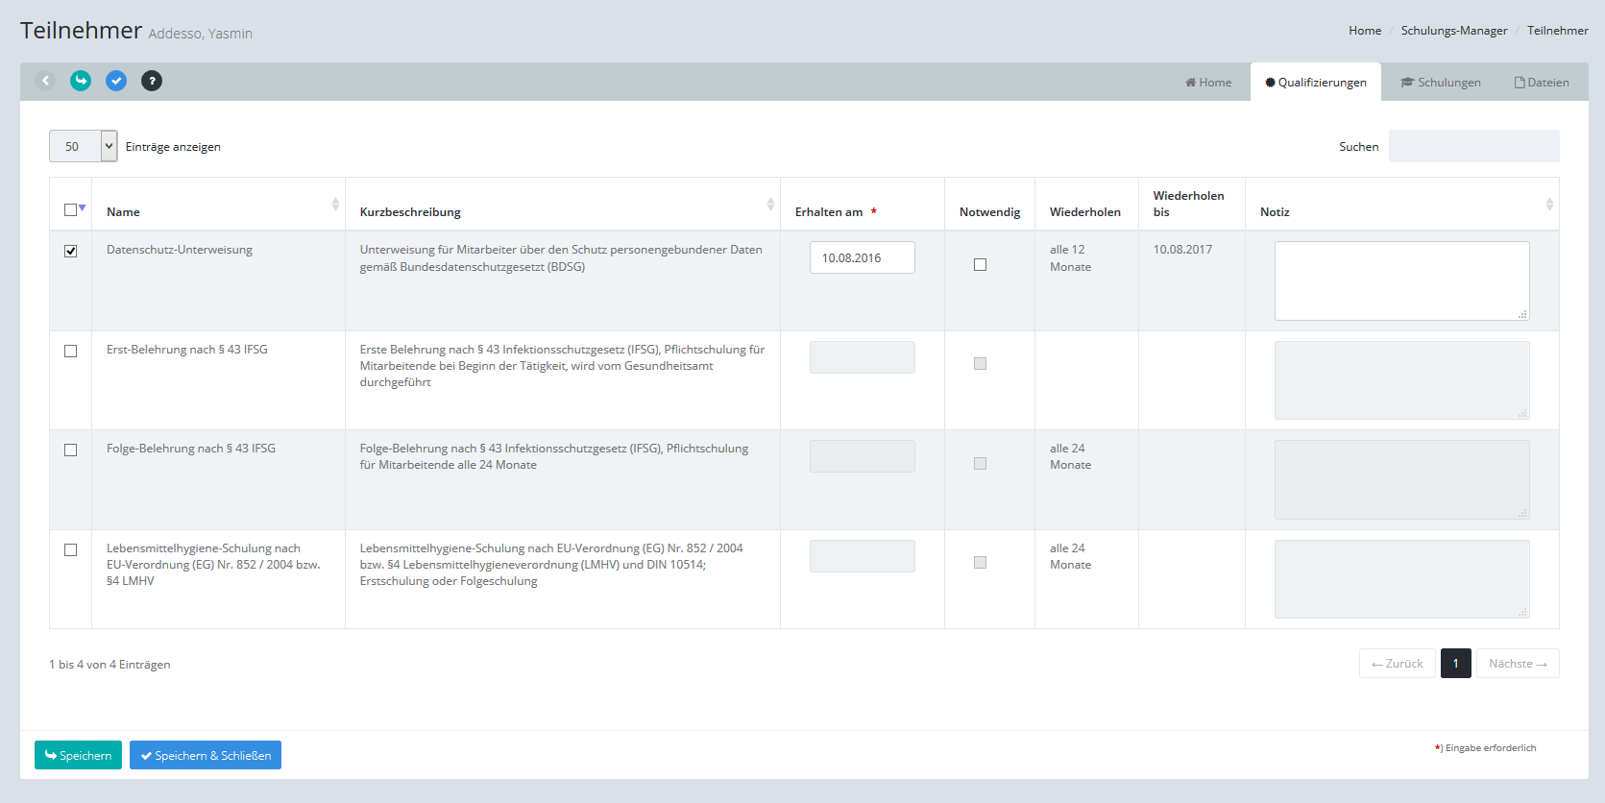Open the entries-per-page dropdown showing 50
The width and height of the screenshot is (1605, 803).
[83, 146]
